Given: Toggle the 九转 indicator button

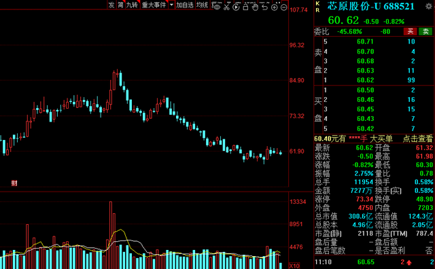Looking at the screenshot, I should (x=132, y=5).
